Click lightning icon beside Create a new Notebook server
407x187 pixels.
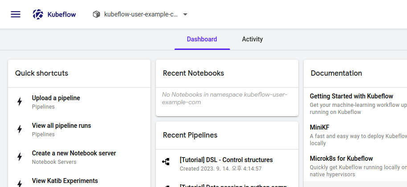click(x=20, y=157)
